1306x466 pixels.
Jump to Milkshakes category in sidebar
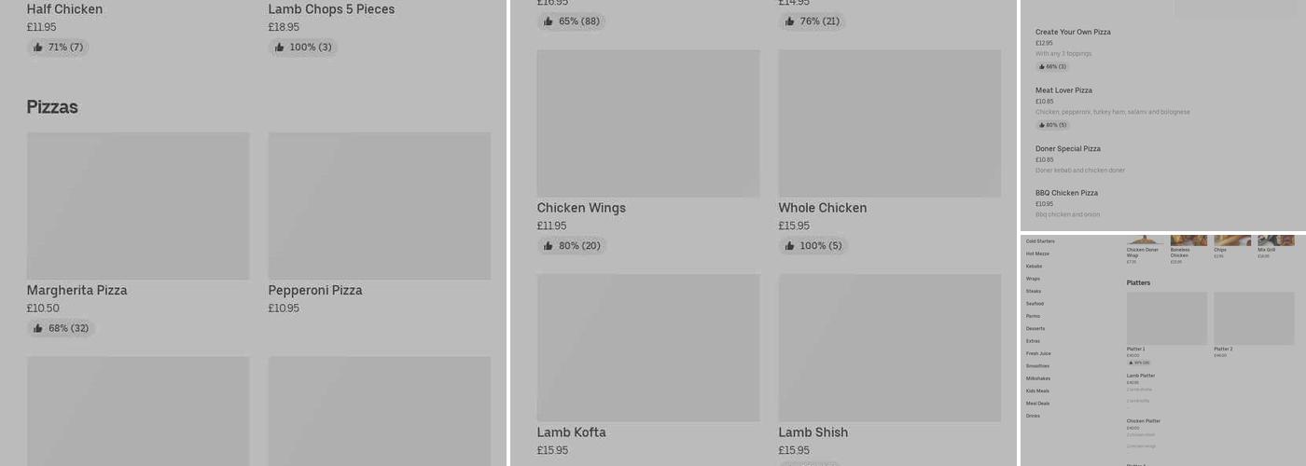[1037, 378]
